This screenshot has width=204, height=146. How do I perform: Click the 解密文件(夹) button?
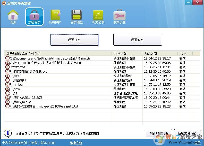tap(187, 133)
